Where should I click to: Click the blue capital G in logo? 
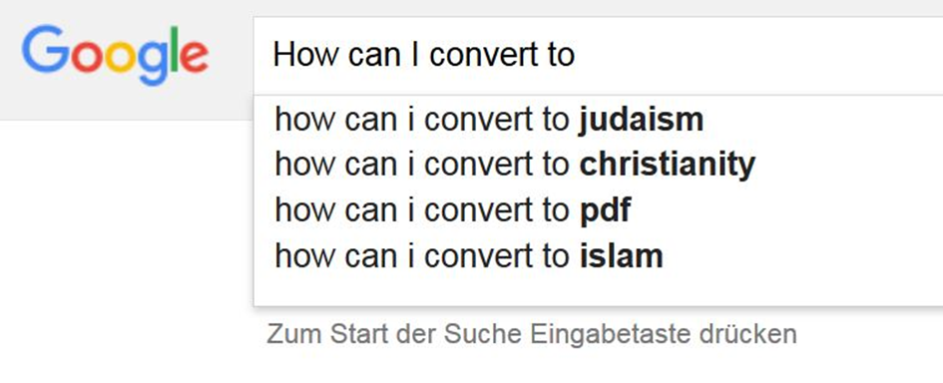pyautogui.click(x=46, y=49)
